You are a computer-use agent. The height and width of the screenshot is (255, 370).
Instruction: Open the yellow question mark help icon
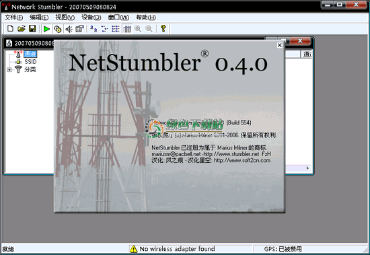point(163,29)
